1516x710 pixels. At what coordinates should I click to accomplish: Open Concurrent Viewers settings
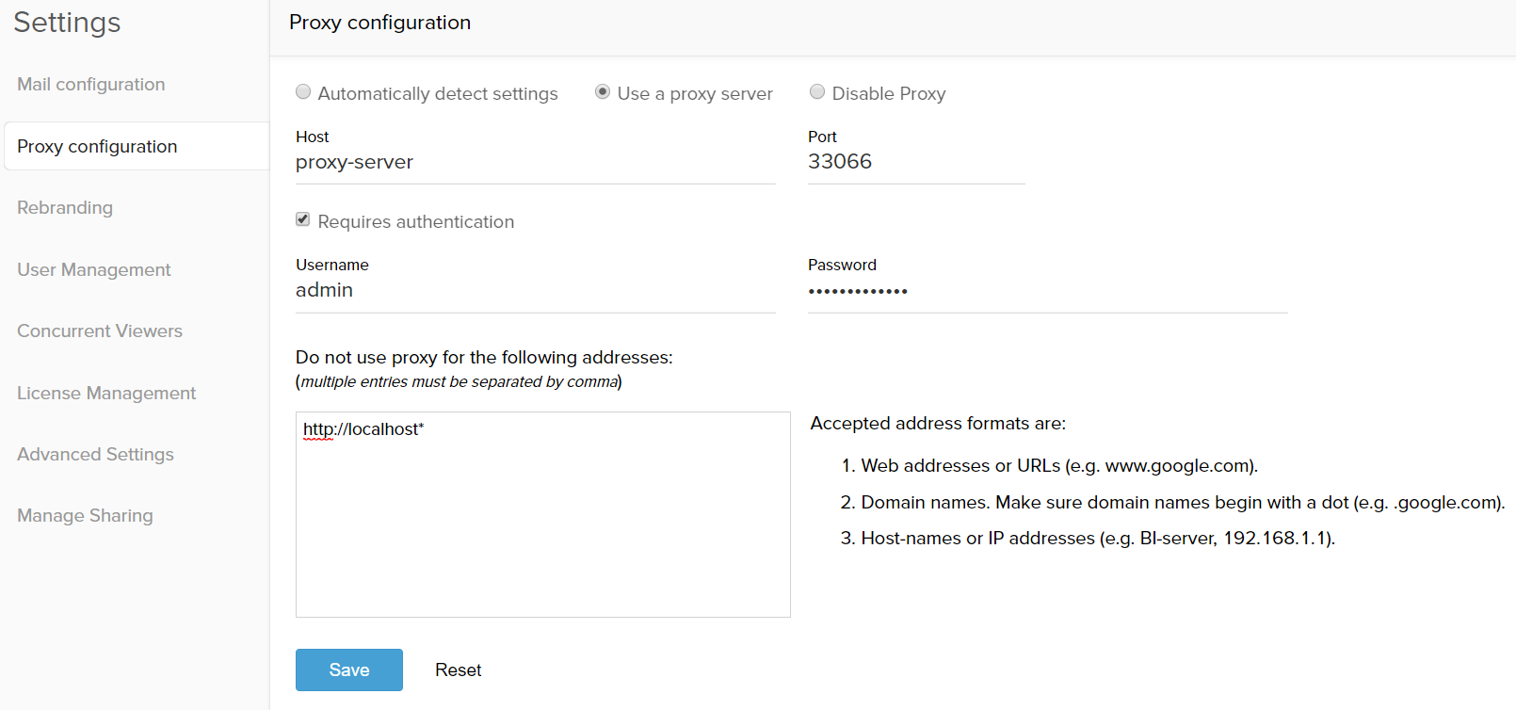100,331
